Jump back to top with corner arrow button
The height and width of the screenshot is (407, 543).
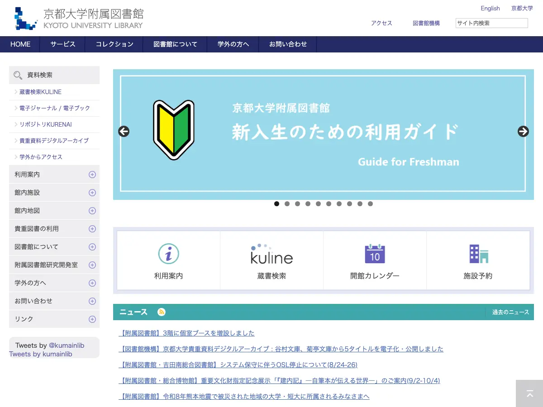point(529,393)
